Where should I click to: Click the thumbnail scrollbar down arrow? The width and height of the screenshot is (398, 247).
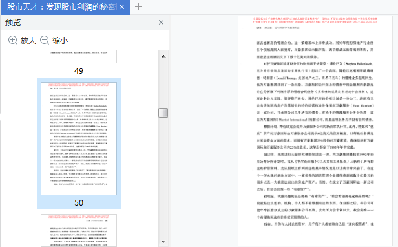[x=163, y=241]
